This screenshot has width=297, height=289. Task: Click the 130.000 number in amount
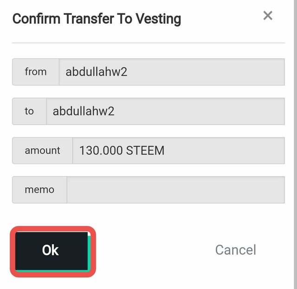[100, 151]
